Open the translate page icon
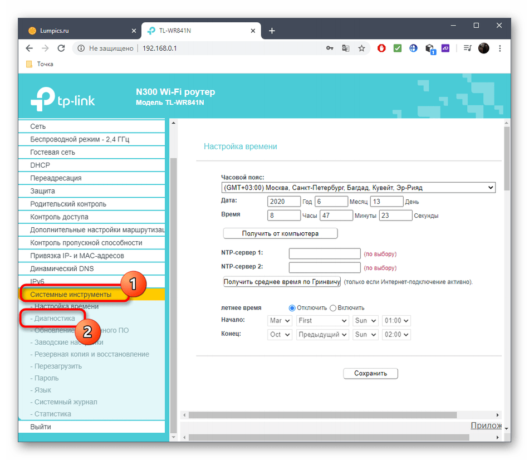 [345, 48]
